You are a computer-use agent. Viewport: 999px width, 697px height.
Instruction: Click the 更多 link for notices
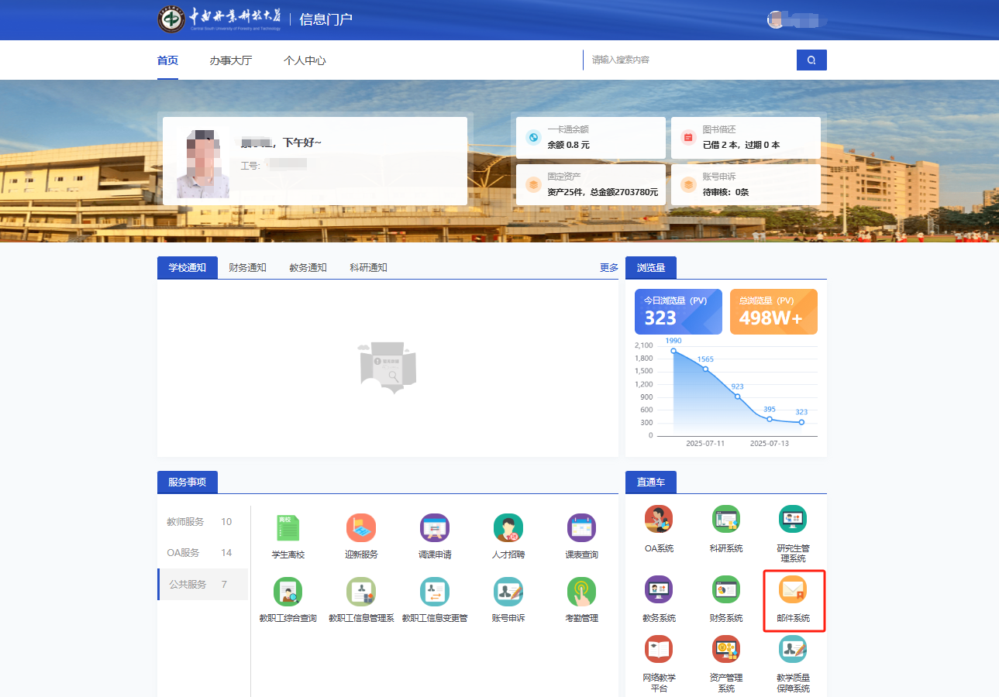point(608,268)
